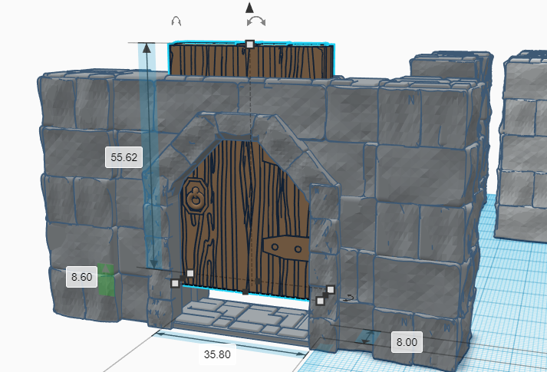The width and height of the screenshot is (547, 372).
Task: Edit the 8.00 dimension value
Action: [x=406, y=342]
